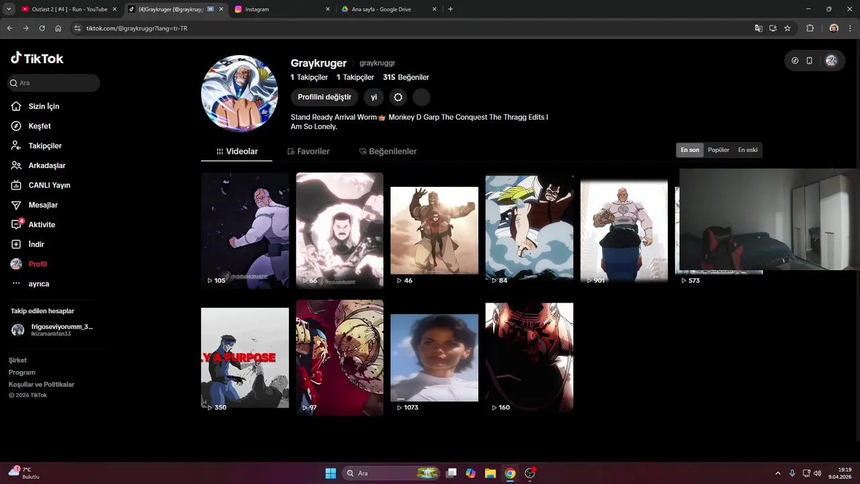Click the TikTok coin icon at top right
Screen dimensions: 860x484
pos(795,61)
